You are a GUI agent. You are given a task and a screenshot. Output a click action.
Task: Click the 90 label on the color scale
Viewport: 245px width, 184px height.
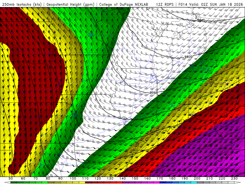(x=60, y=178)
